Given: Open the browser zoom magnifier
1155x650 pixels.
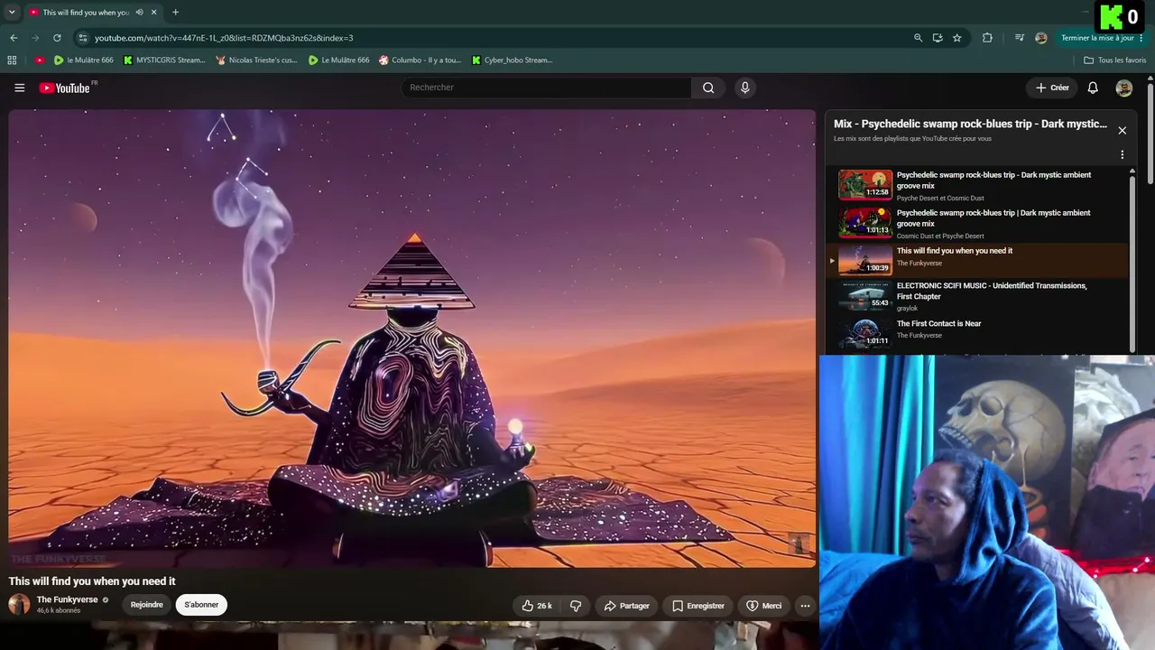Looking at the screenshot, I should [x=918, y=38].
